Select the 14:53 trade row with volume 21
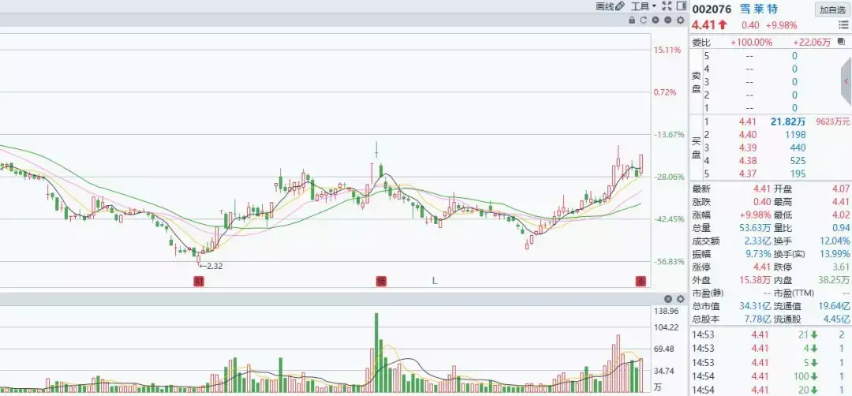The width and height of the screenshot is (852, 396). pos(771,334)
